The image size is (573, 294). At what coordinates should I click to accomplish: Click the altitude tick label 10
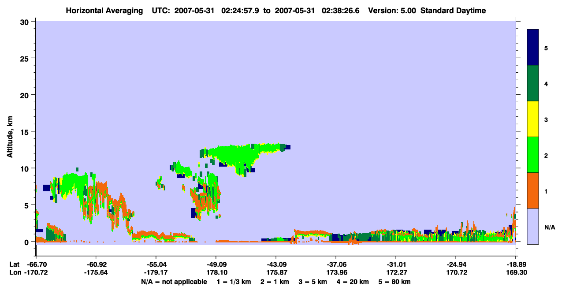pos(26,168)
